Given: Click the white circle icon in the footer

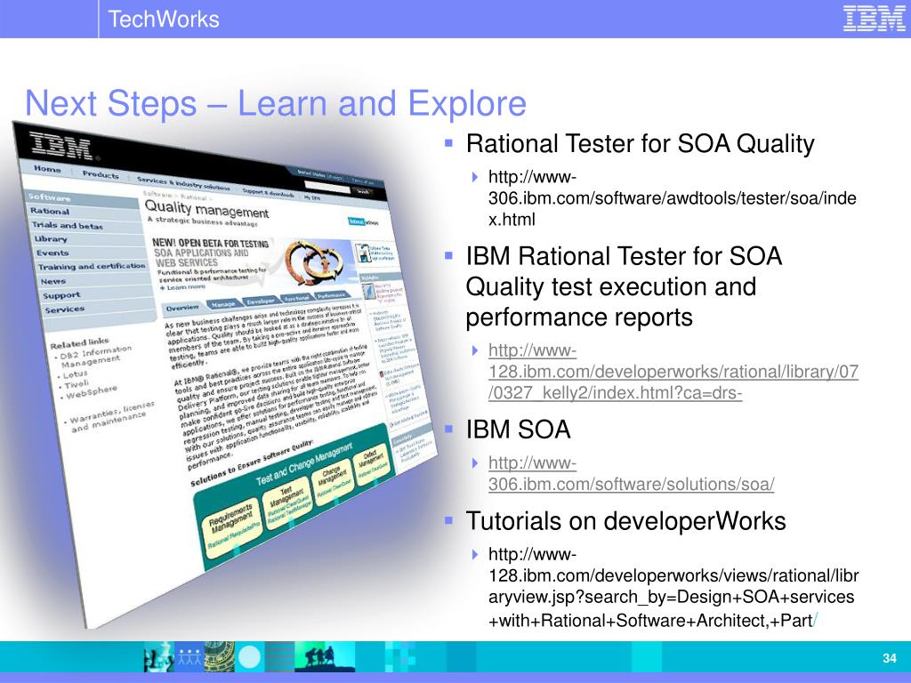Looking at the screenshot, I should pos(250,656).
